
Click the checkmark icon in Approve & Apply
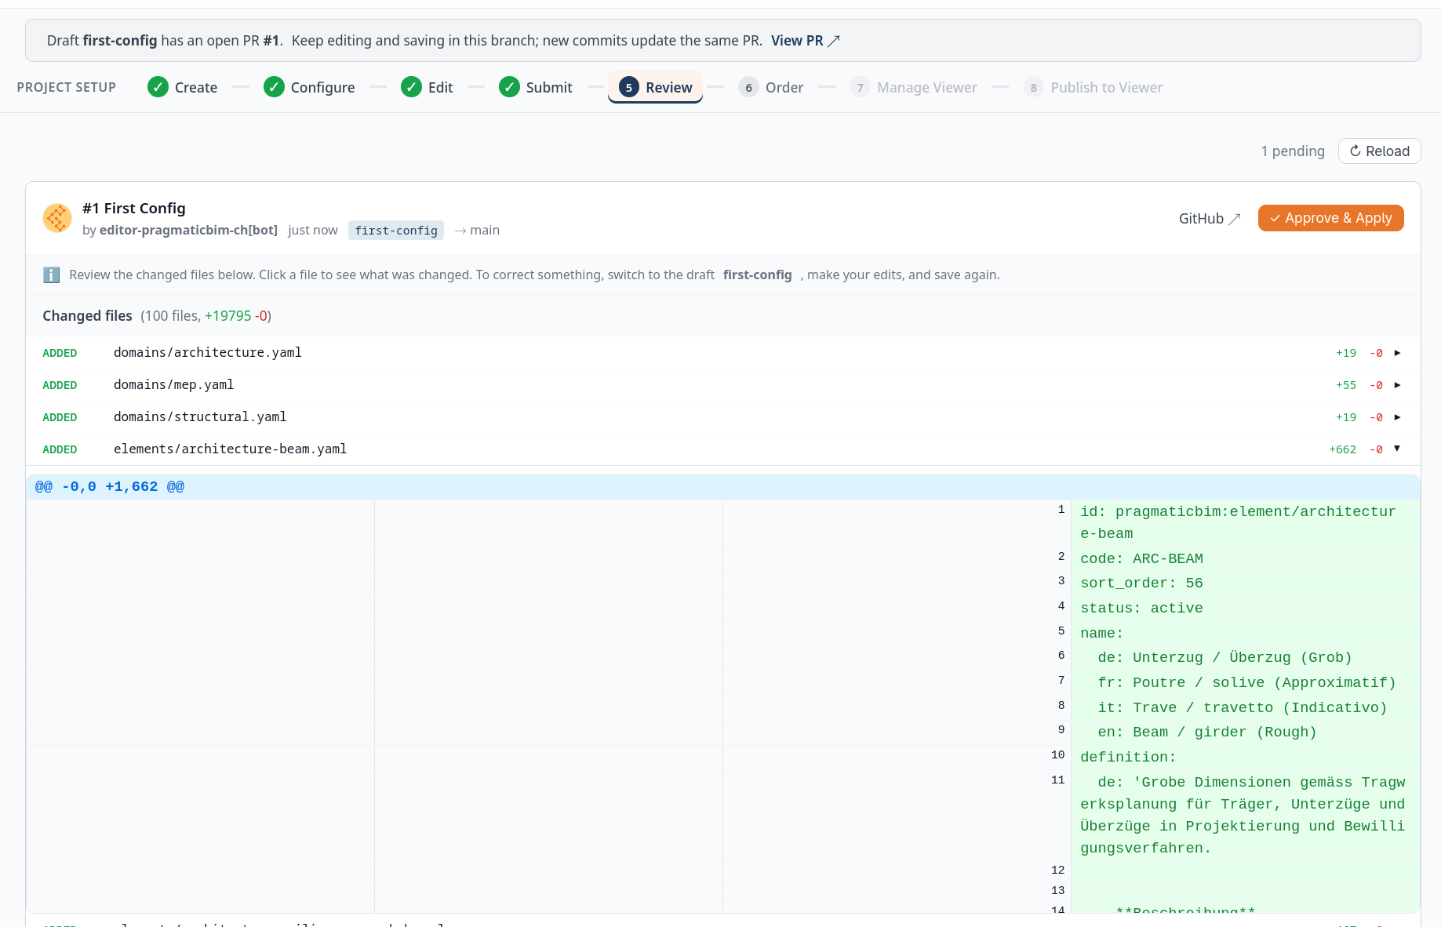[x=1275, y=218]
